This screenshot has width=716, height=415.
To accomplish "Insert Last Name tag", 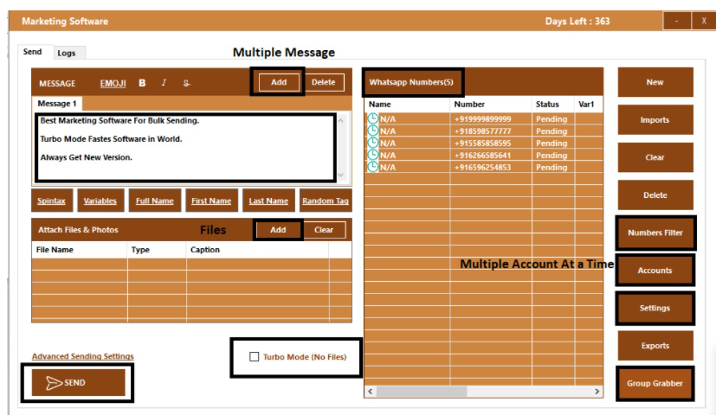I will pos(268,201).
